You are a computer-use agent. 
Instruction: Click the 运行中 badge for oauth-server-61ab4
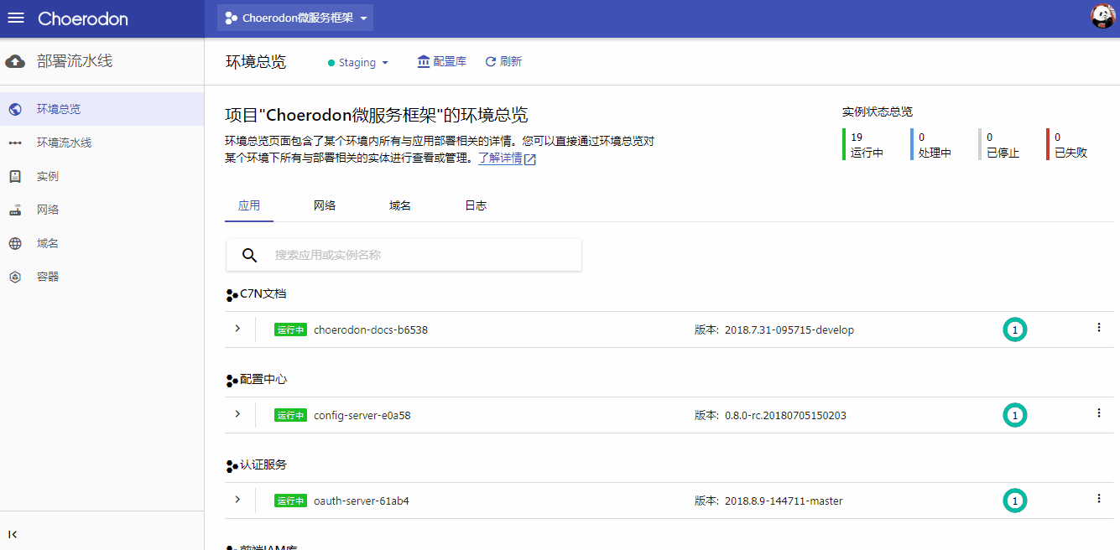[x=290, y=501]
